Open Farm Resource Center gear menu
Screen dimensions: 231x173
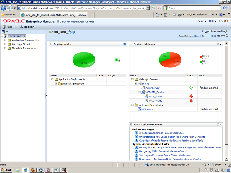click(x=219, y=124)
